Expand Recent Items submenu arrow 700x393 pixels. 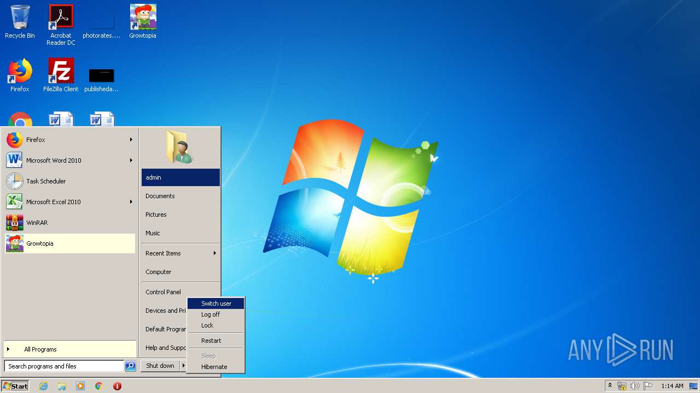point(215,253)
